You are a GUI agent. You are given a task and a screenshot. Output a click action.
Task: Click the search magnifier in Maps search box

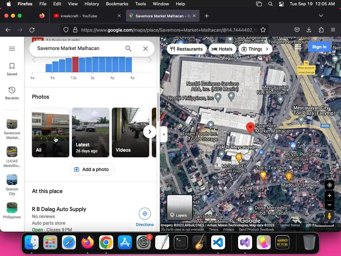click(129, 49)
